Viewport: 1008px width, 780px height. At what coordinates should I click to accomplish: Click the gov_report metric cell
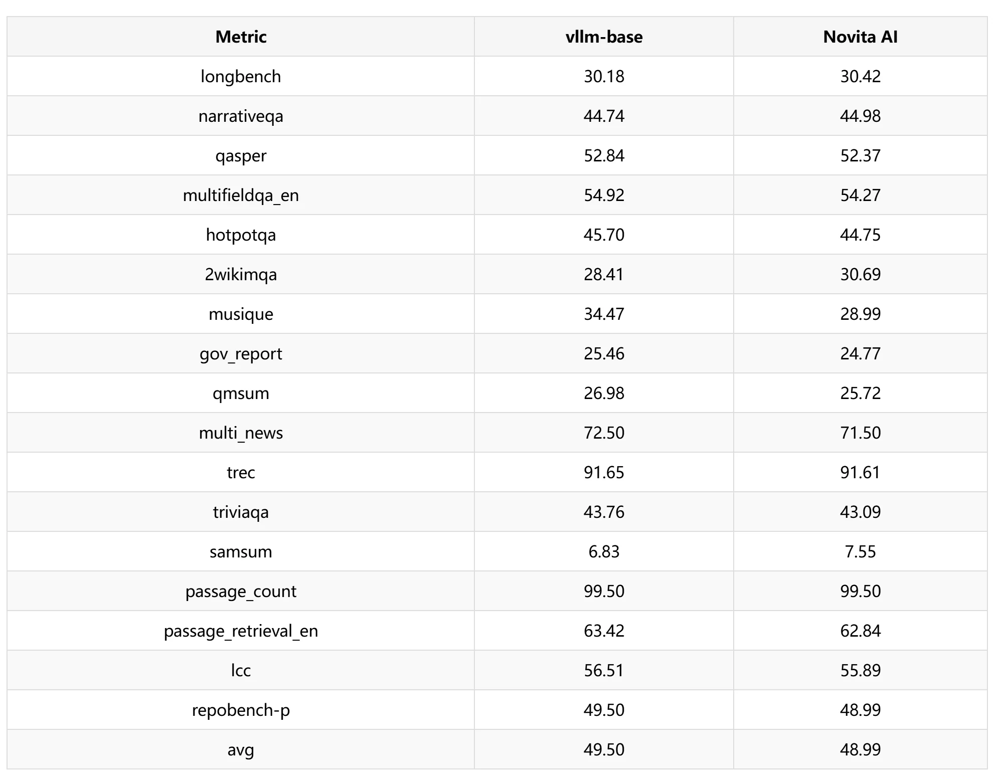(241, 353)
